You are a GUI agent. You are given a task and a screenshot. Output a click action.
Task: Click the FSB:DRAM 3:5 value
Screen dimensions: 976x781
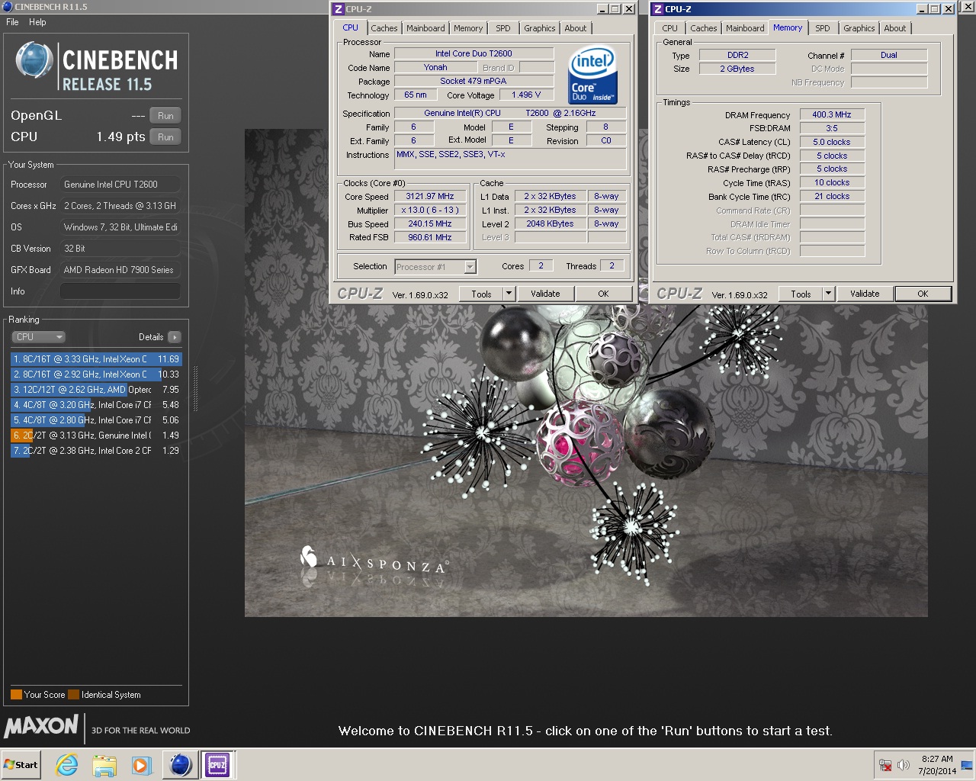(831, 128)
